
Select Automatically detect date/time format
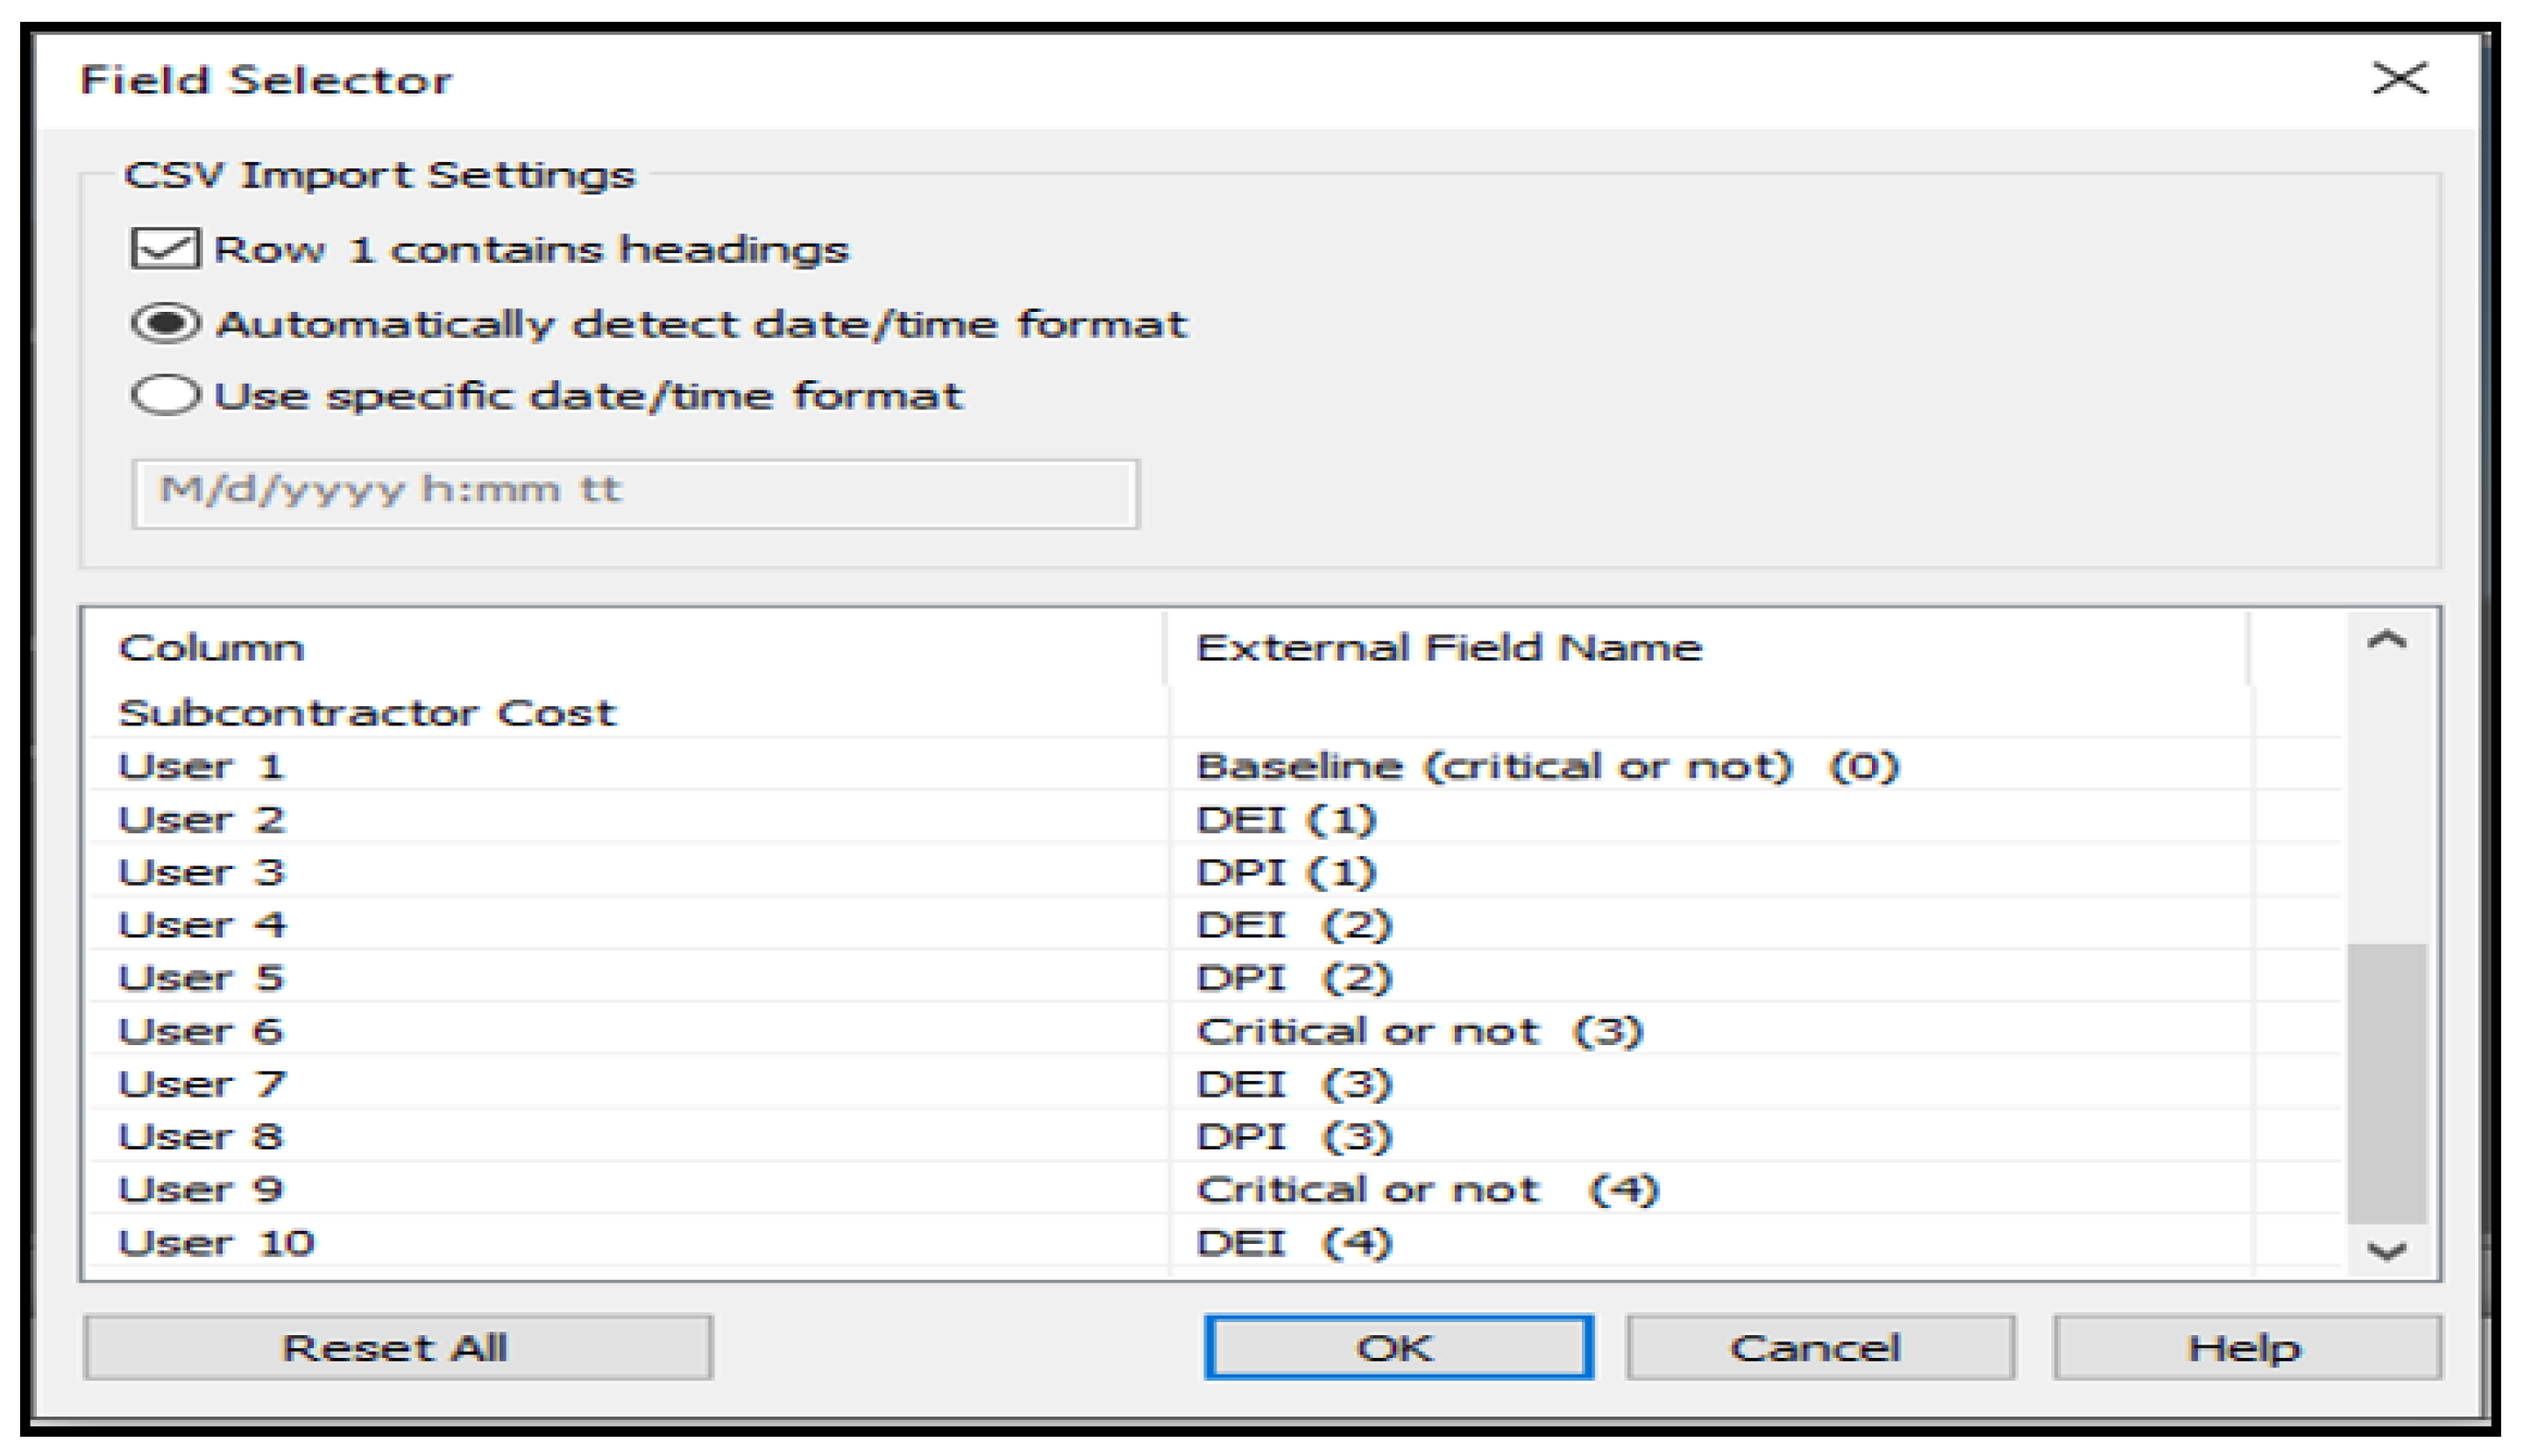click(x=166, y=324)
